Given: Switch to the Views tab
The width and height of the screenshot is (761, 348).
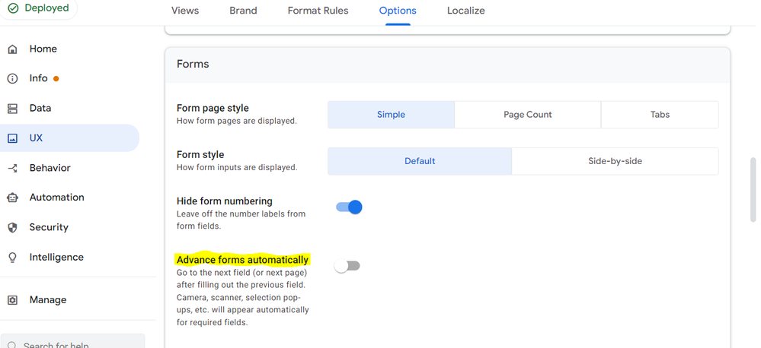Looking at the screenshot, I should pos(185,11).
